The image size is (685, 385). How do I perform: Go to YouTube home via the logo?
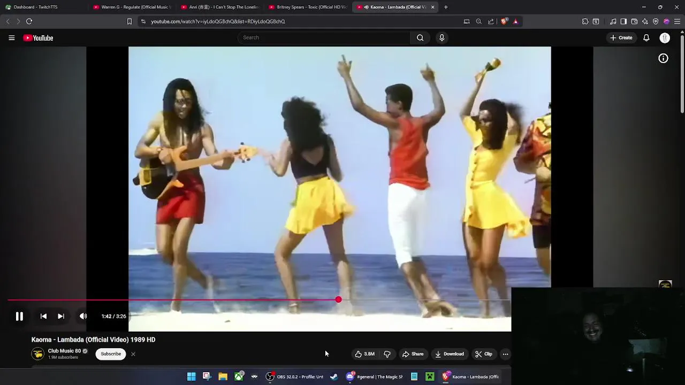[x=38, y=38]
